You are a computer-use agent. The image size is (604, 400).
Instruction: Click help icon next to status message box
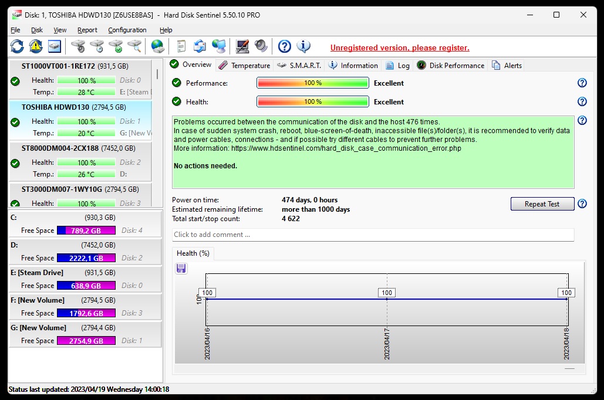pos(582,120)
